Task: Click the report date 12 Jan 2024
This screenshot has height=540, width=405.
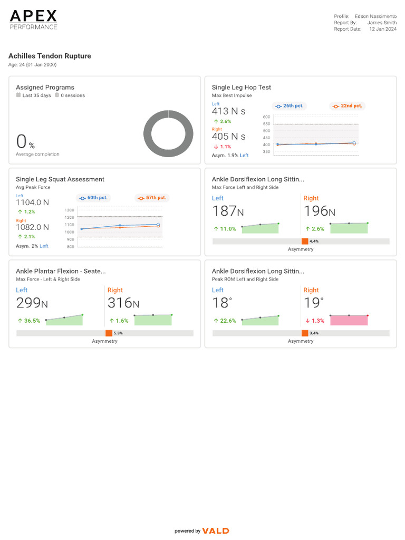Action: tap(383, 29)
